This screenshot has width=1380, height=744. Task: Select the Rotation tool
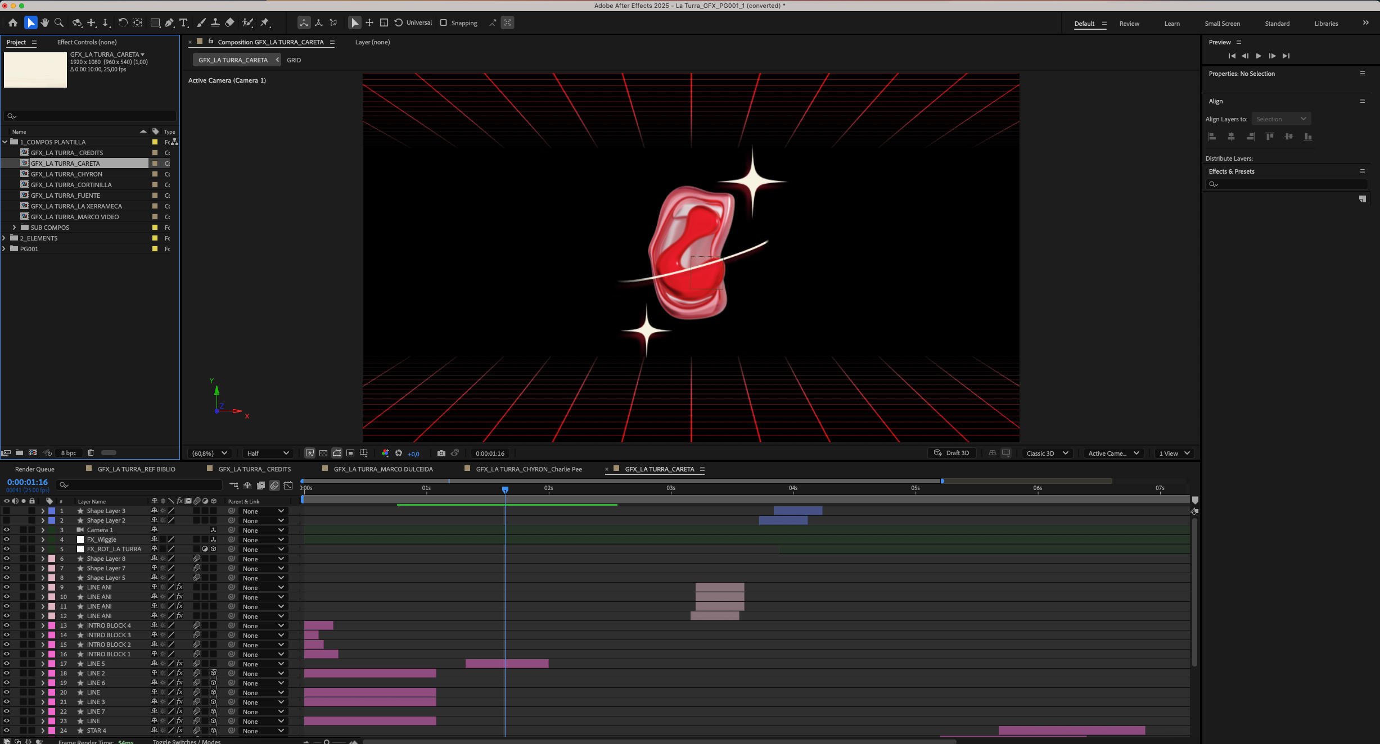122,22
